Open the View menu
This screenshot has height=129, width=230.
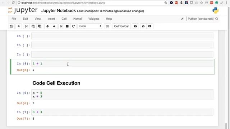pos(38,19)
